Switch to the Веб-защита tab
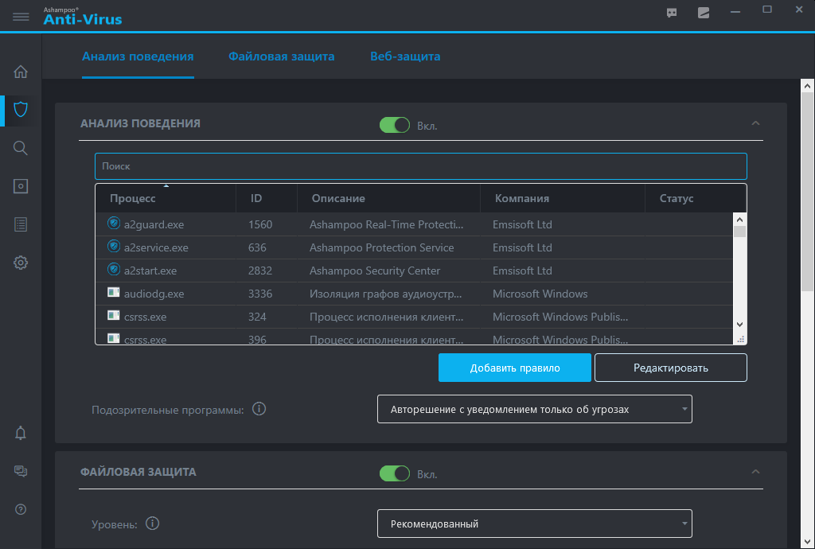This screenshot has height=549, width=815. click(404, 56)
